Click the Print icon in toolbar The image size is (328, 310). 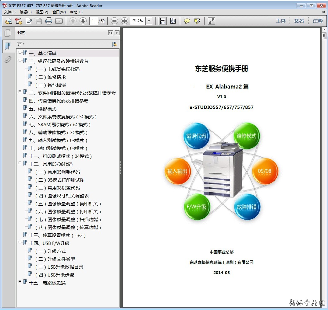point(49,21)
